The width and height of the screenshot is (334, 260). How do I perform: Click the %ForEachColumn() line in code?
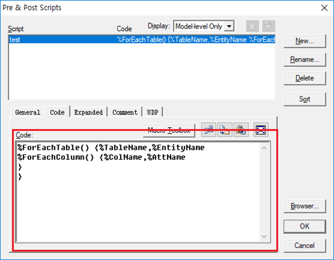tap(101, 157)
